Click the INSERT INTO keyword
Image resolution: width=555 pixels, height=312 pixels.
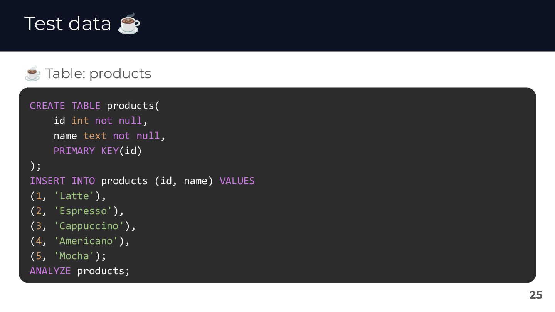coord(62,181)
